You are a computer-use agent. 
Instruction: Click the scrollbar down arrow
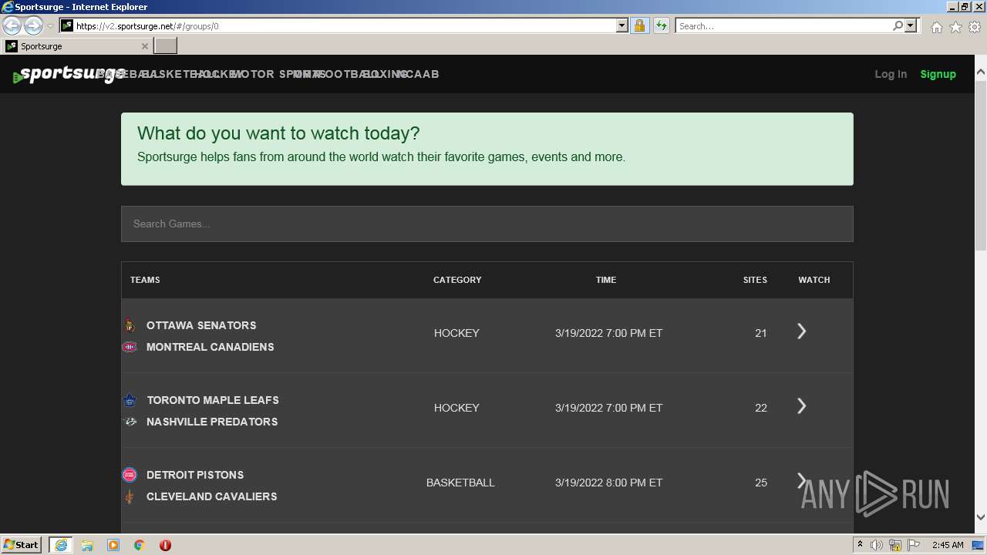981,517
